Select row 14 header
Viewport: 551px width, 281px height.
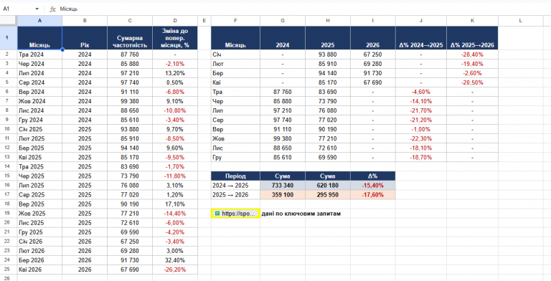(9, 166)
